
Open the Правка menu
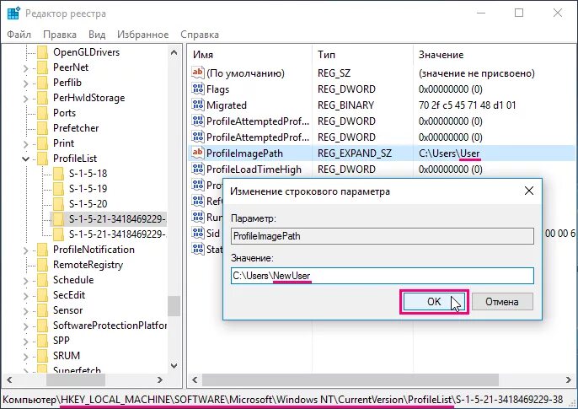(60, 35)
